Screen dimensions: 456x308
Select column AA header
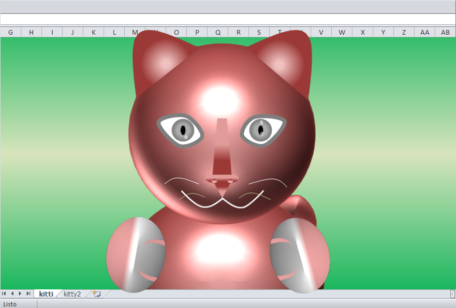click(424, 32)
